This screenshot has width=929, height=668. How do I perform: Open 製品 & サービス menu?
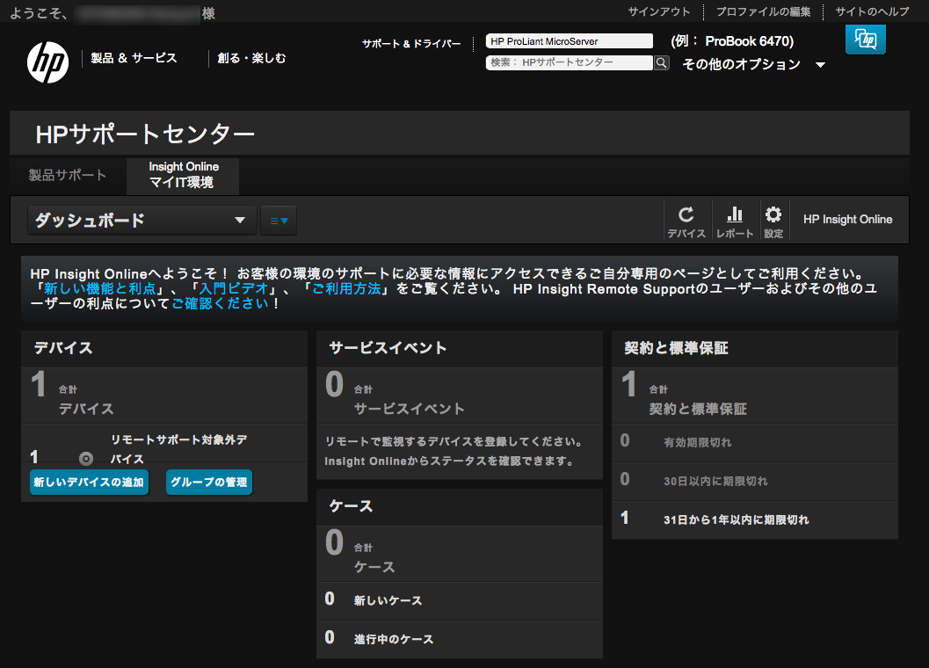pos(134,58)
